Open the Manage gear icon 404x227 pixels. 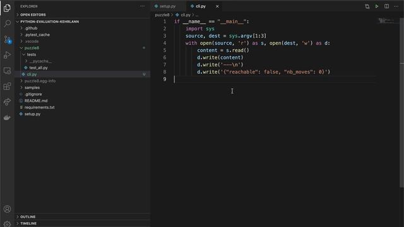7,224
